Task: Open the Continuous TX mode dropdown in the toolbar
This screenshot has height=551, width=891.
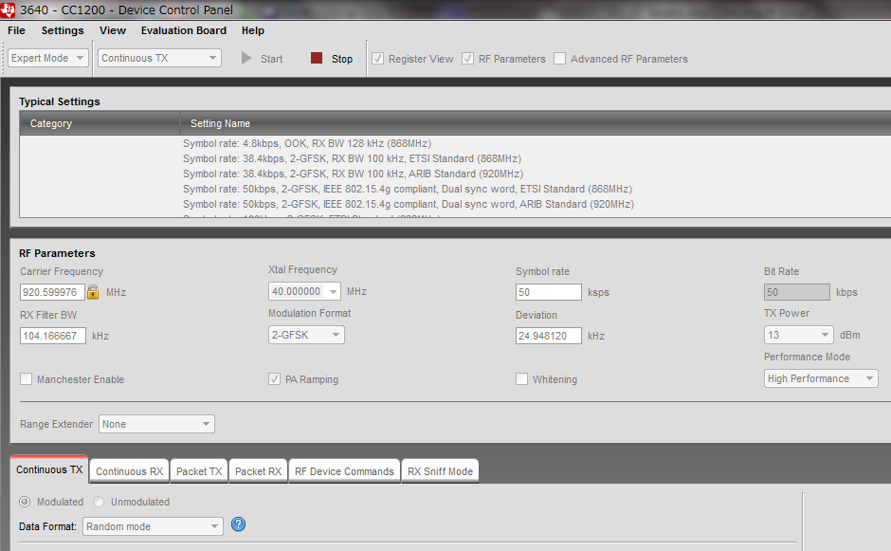Action: 159,58
